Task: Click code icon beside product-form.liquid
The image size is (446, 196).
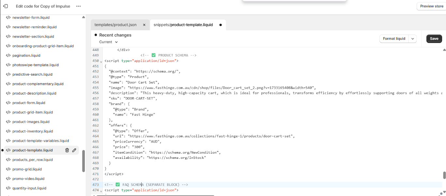Action: (x=8, y=103)
